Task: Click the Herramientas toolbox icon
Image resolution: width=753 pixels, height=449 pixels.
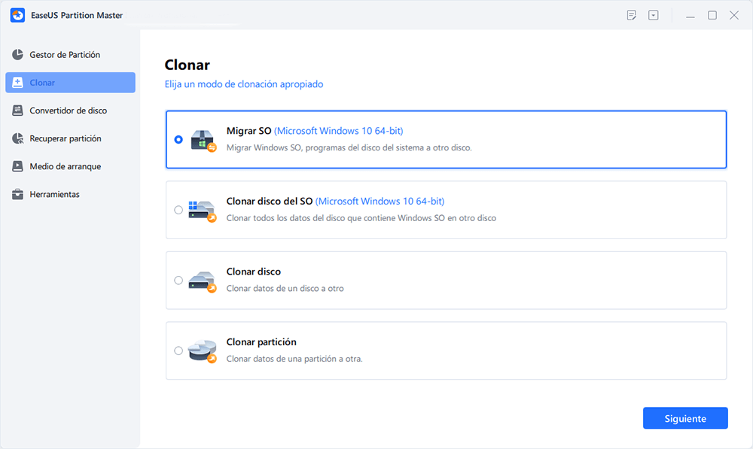Action: [x=18, y=194]
